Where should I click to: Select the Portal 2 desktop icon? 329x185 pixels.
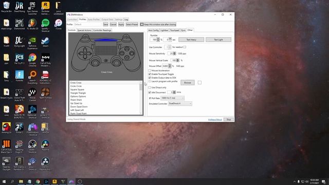point(20,128)
